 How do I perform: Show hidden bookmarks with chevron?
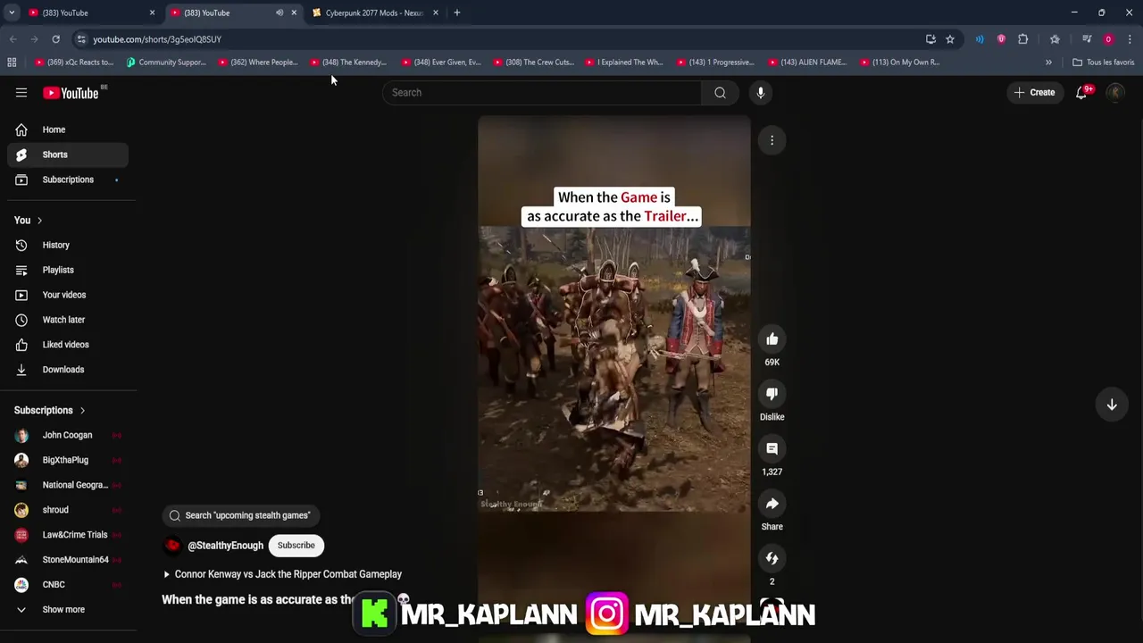[x=1048, y=63]
